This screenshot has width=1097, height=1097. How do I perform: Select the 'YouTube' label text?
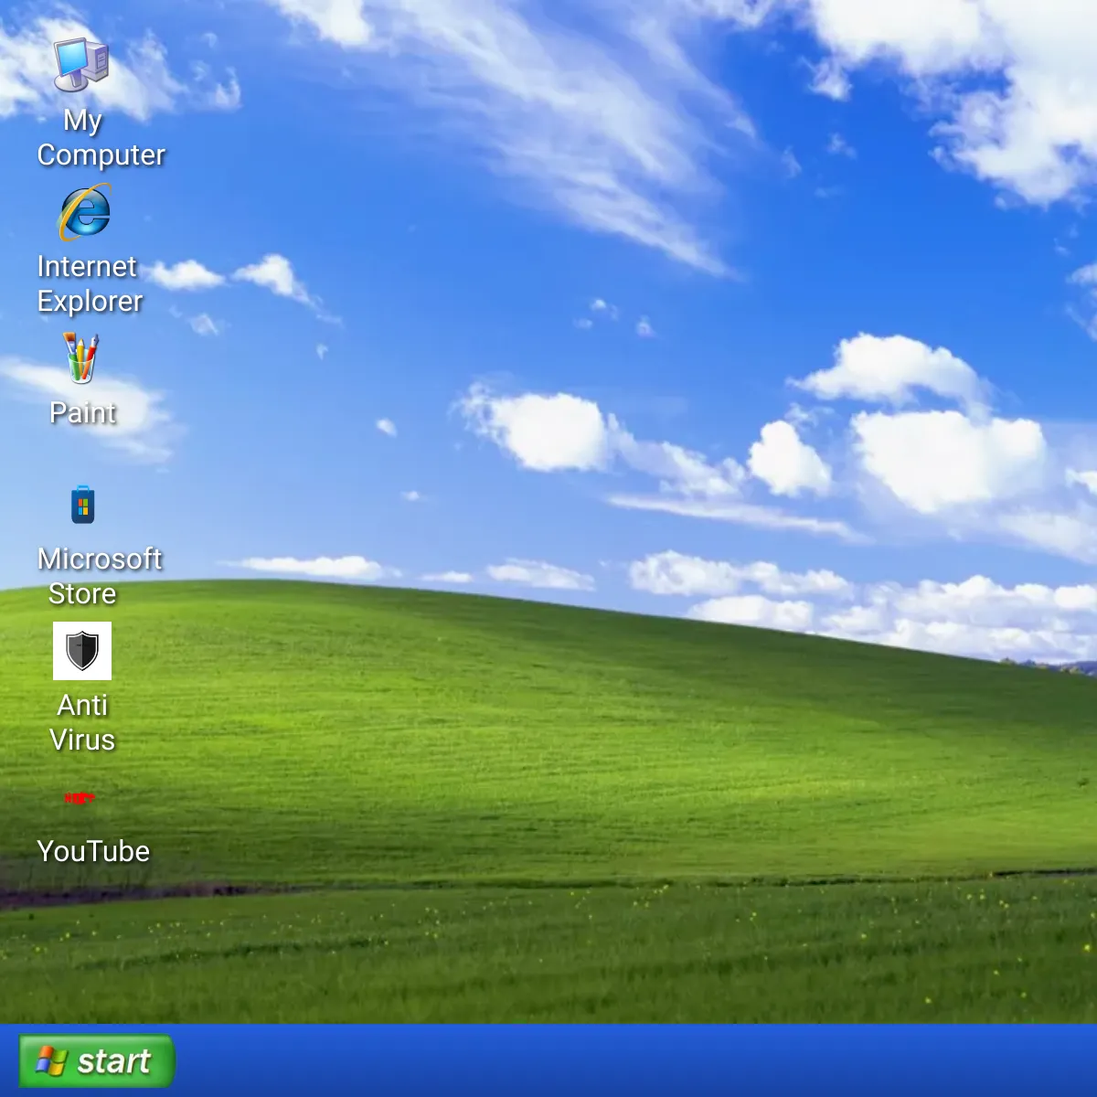click(94, 851)
